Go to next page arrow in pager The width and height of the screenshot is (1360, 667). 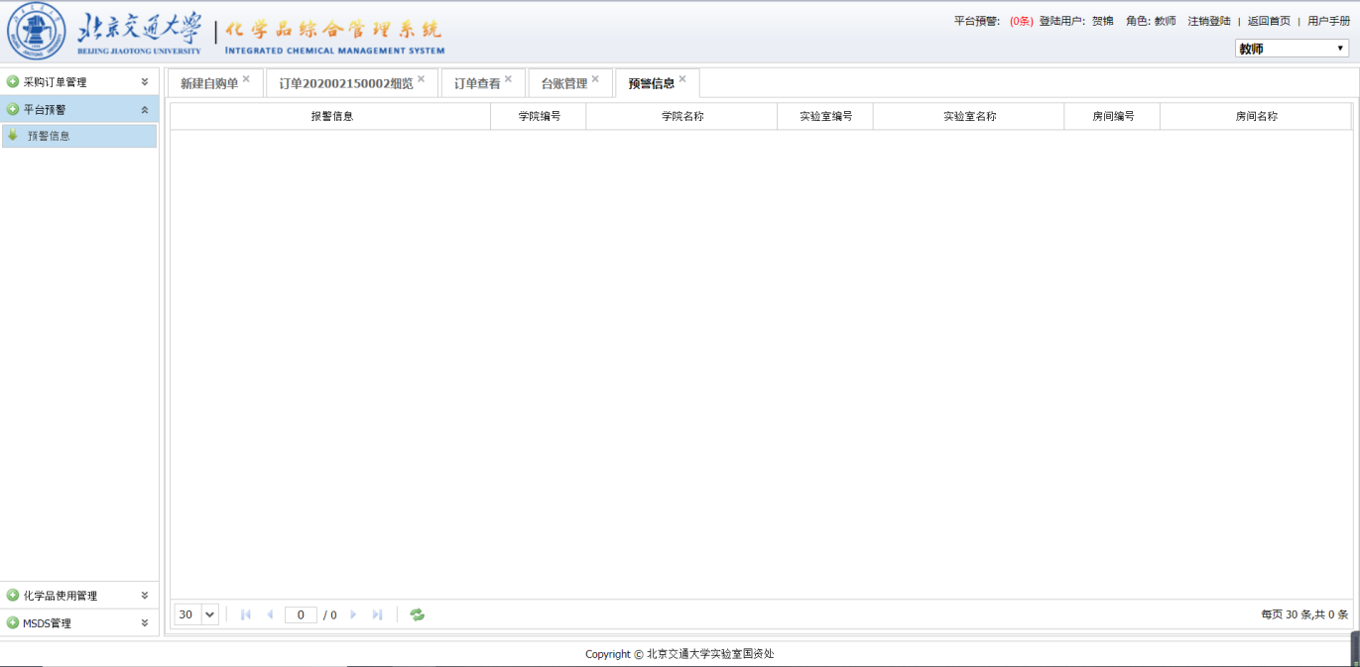(353, 614)
